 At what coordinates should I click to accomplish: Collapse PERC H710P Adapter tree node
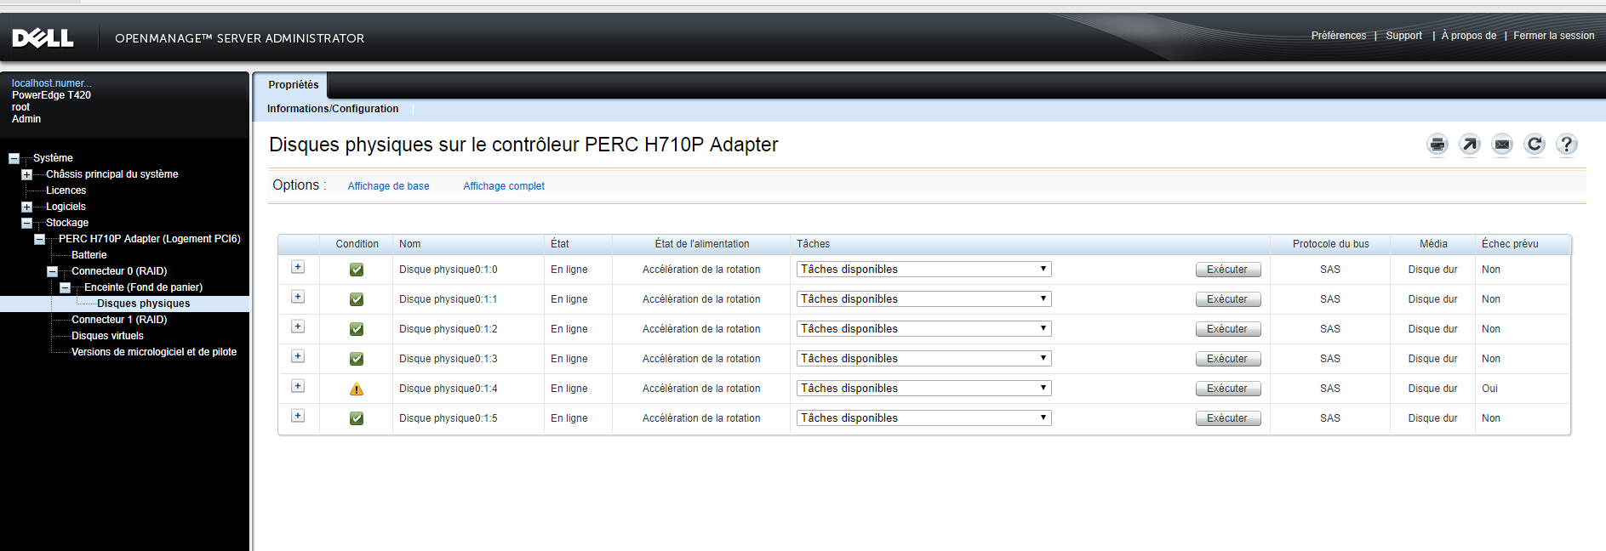pos(39,239)
